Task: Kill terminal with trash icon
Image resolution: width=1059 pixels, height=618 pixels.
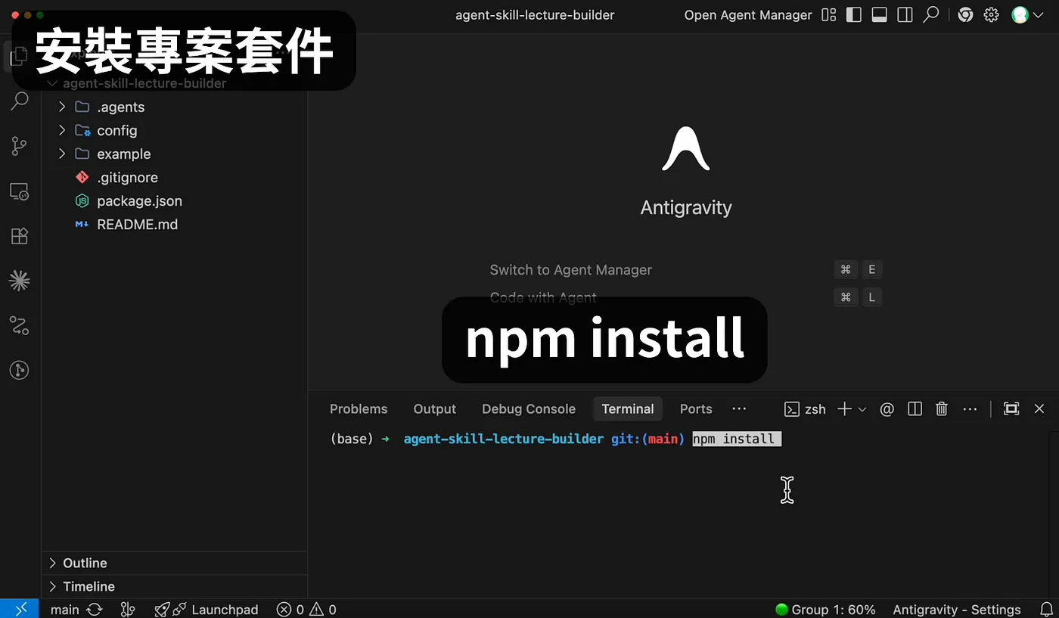Action: [942, 409]
